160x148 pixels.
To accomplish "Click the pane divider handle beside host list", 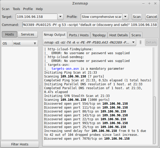I will (40, 89).
